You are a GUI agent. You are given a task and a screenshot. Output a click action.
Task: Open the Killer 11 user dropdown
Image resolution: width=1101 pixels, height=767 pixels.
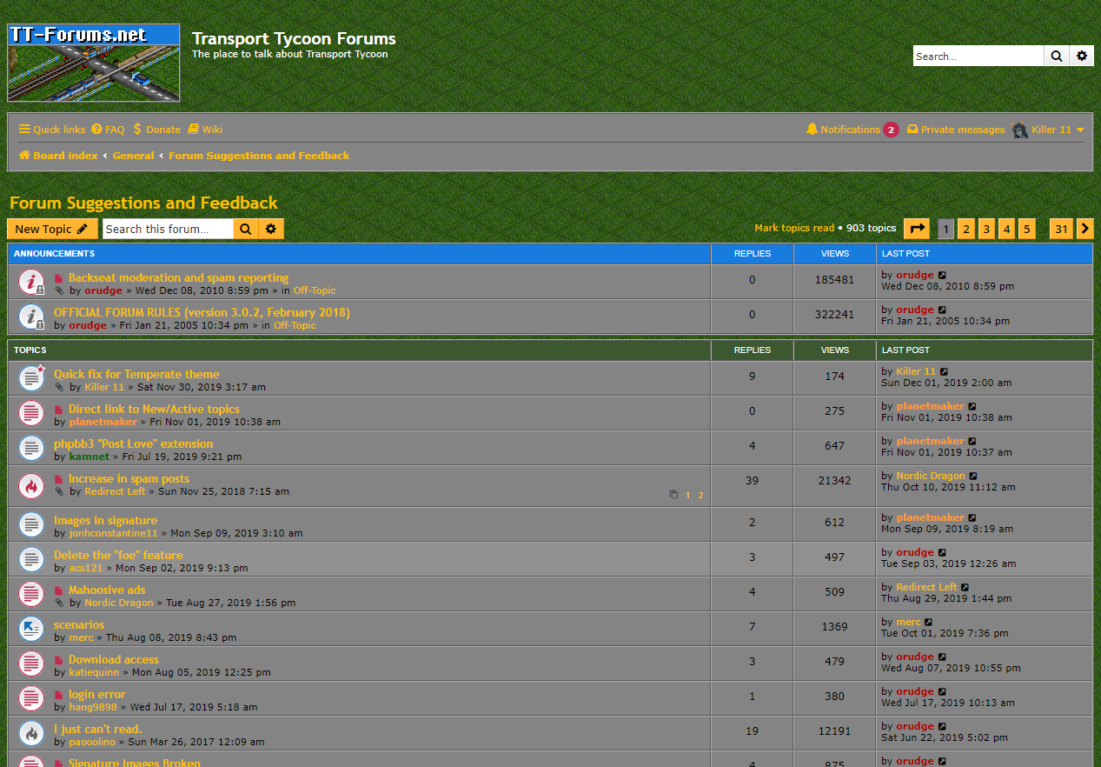click(x=1048, y=130)
